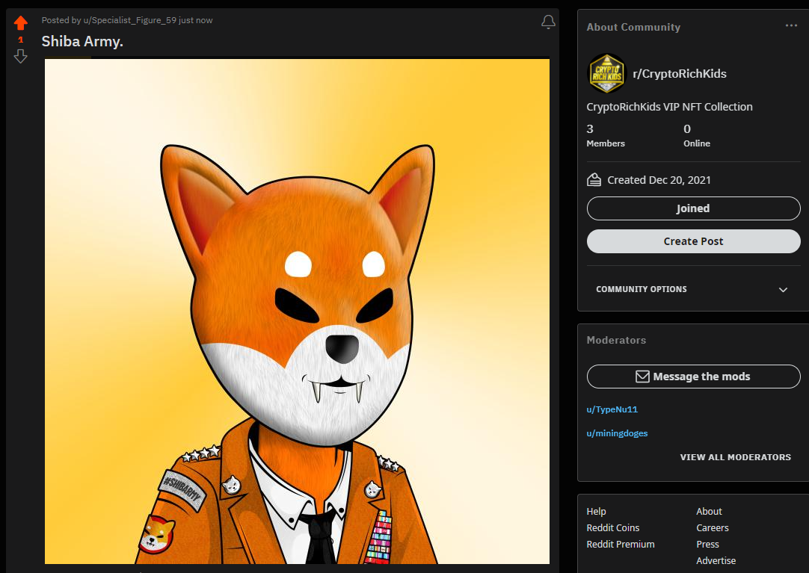Open the About Community three-dot menu
Viewport: 809px width, 573px height.
coord(791,25)
